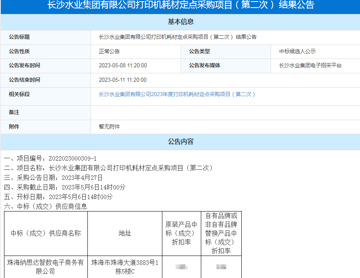This screenshot has height=278, width=360.
Task: Select the 采购公告日期 2023年4月27日 line
Action: (x=53, y=178)
